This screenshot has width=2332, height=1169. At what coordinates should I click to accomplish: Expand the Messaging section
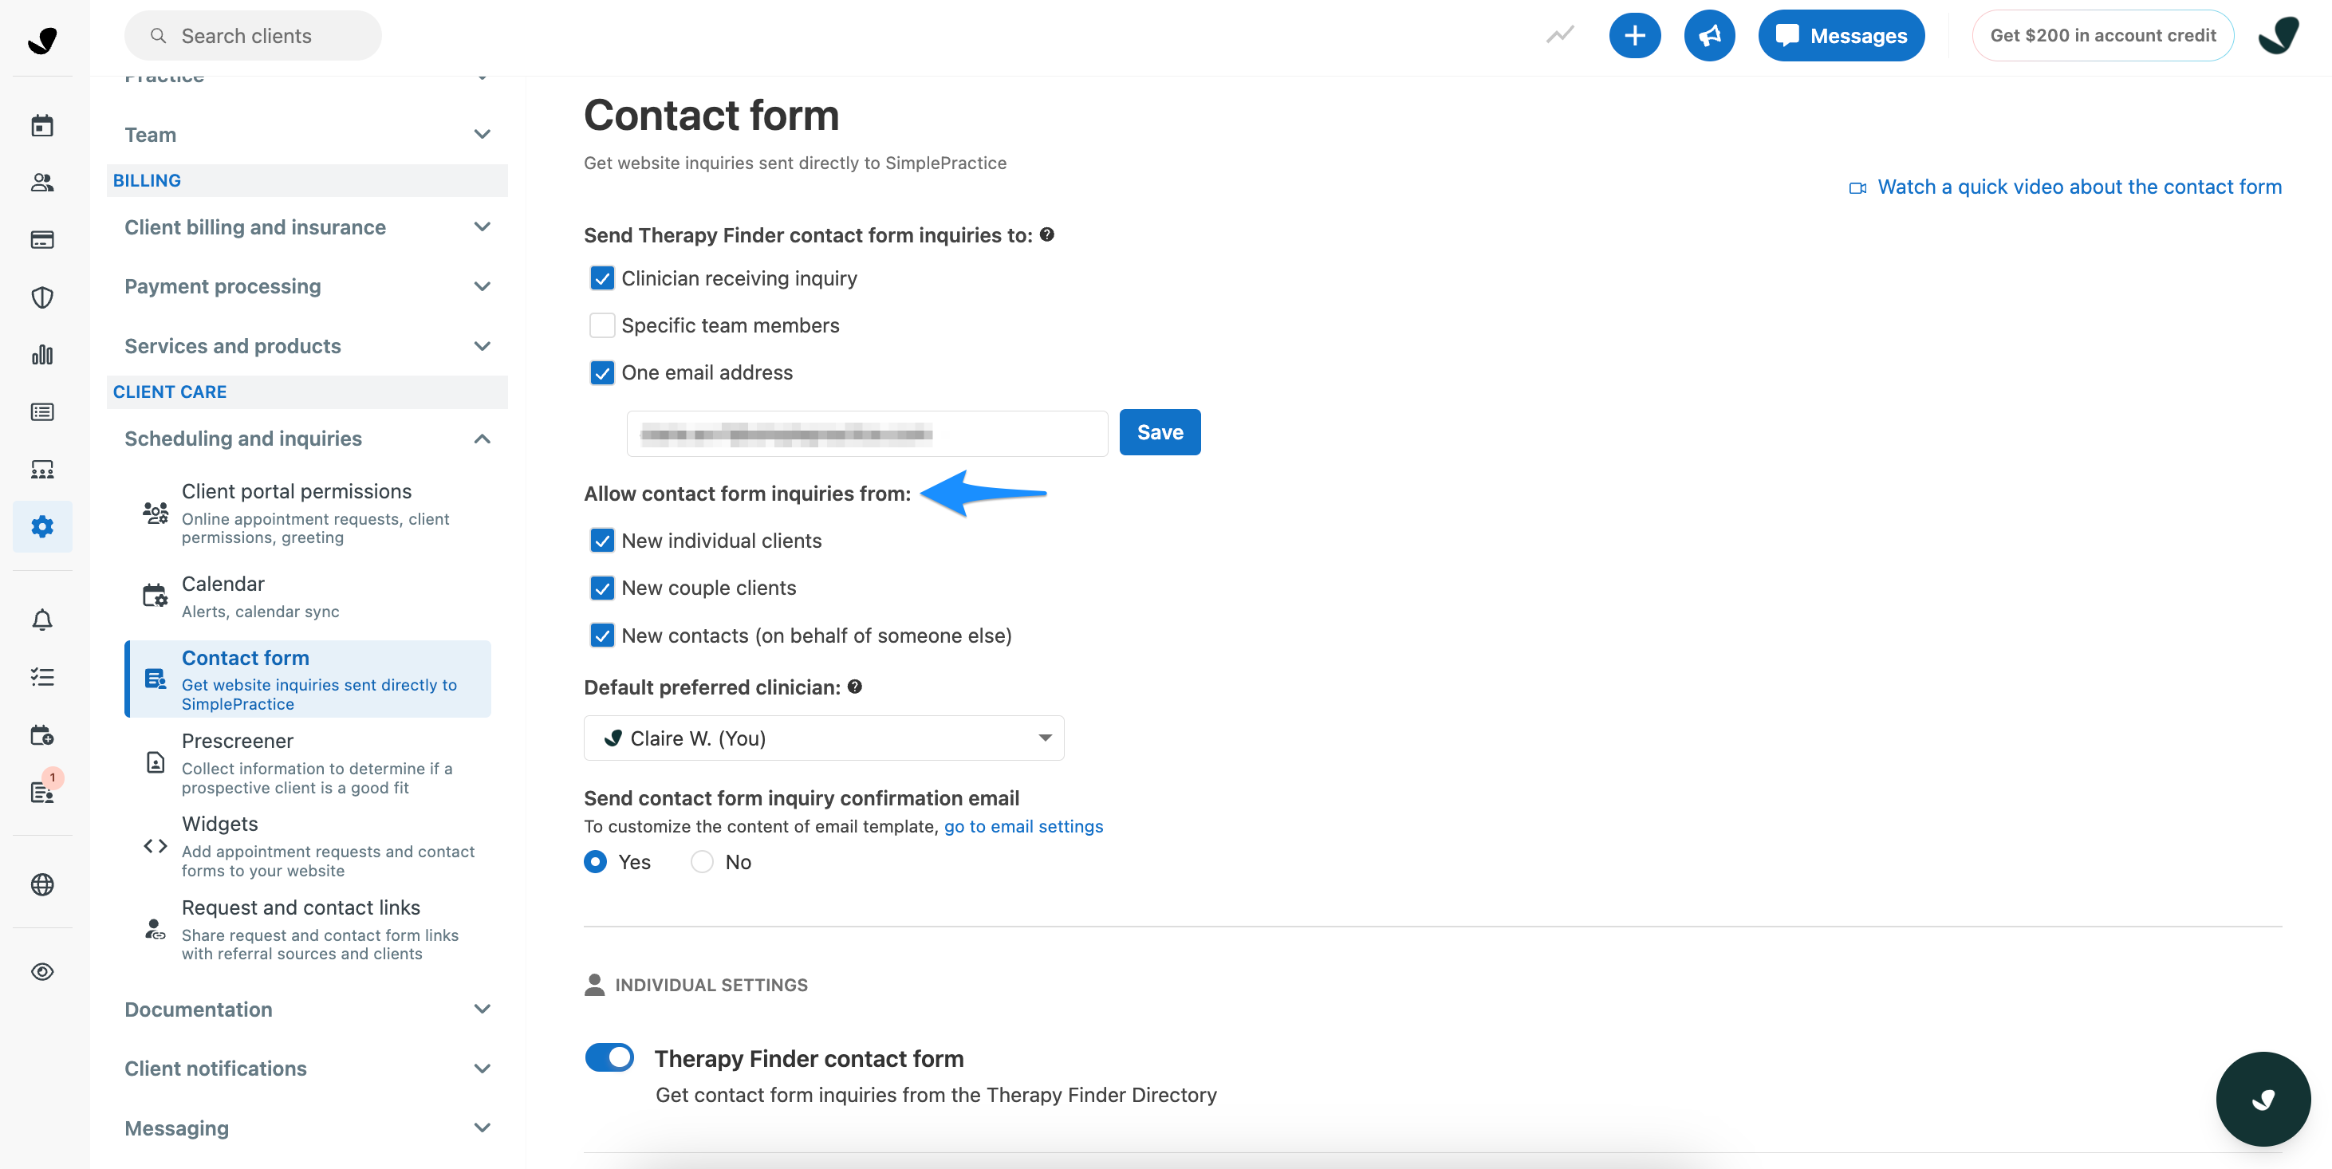click(x=308, y=1128)
